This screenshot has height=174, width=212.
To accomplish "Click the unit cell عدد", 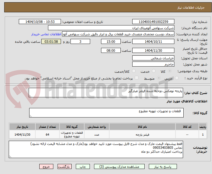I will (97, 135).
